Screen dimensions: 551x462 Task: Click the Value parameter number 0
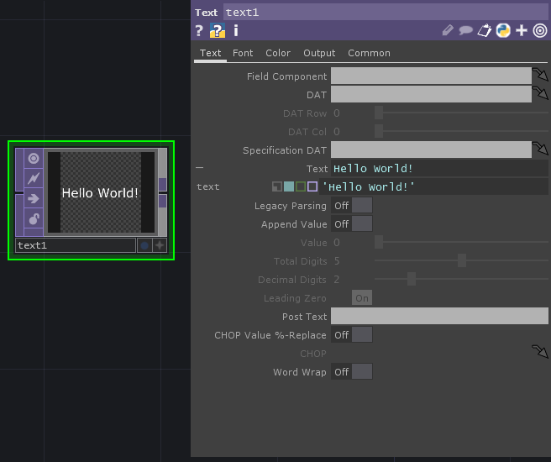(x=337, y=243)
